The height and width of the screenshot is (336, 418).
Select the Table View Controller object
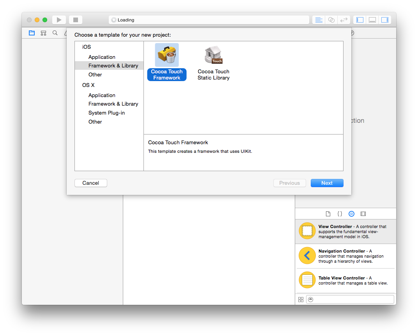coord(345,280)
